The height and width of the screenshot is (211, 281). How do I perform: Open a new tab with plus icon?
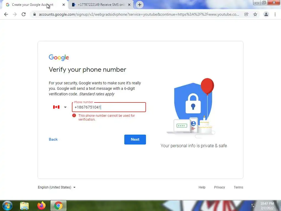140,5
